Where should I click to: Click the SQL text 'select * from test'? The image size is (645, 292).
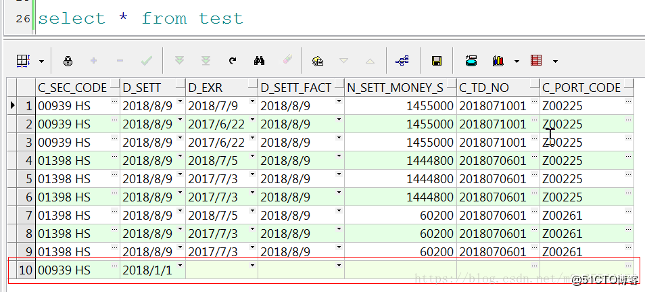pos(141,18)
